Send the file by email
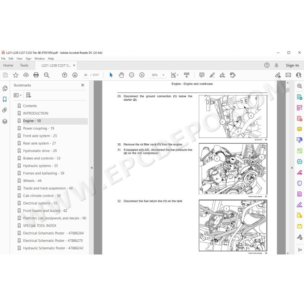 click(288, 75)
